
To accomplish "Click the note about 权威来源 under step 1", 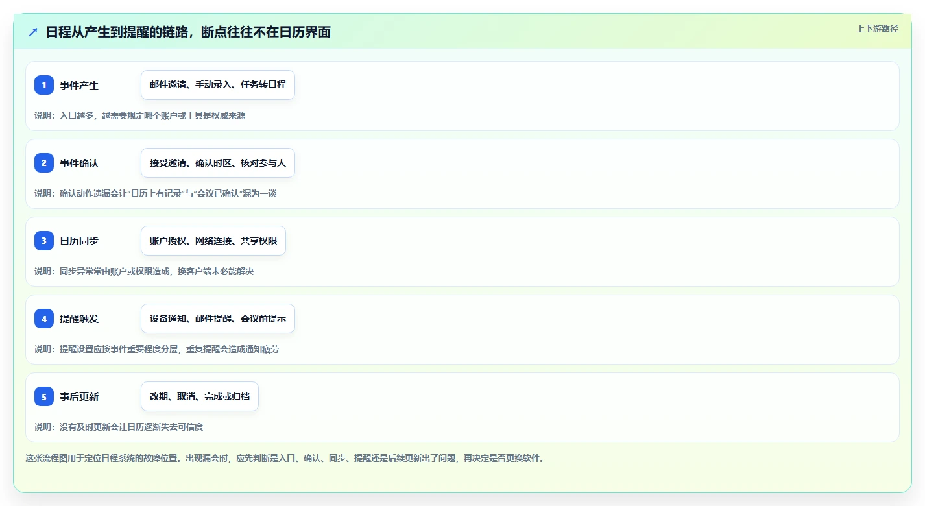I will pyautogui.click(x=140, y=115).
